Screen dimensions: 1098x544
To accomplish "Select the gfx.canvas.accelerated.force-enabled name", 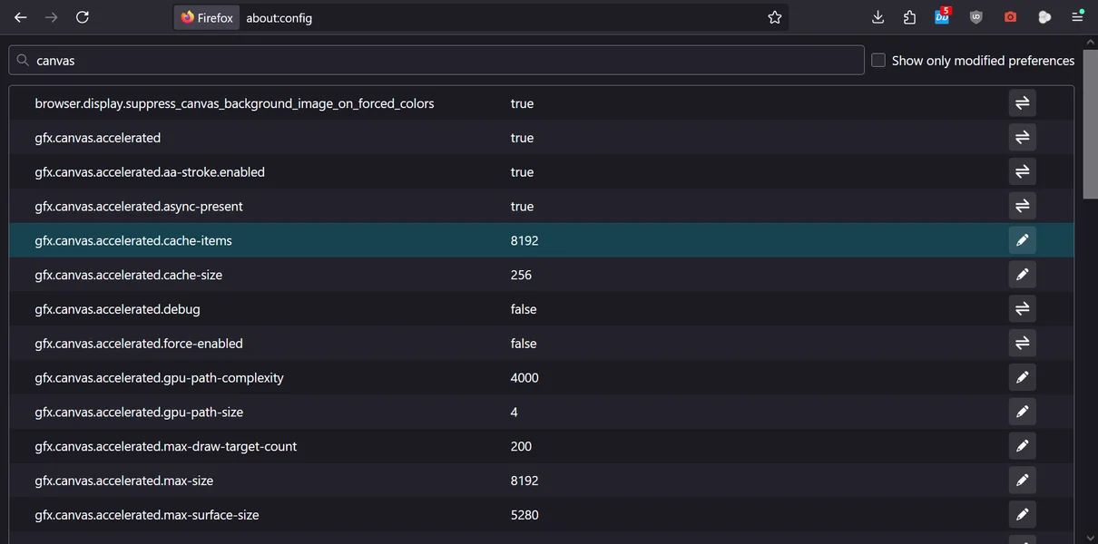I will [x=139, y=344].
